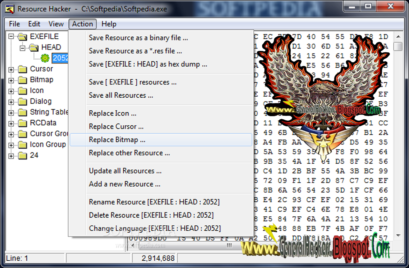
Task: Choose Replace other Resource
Action: click(x=161, y=153)
